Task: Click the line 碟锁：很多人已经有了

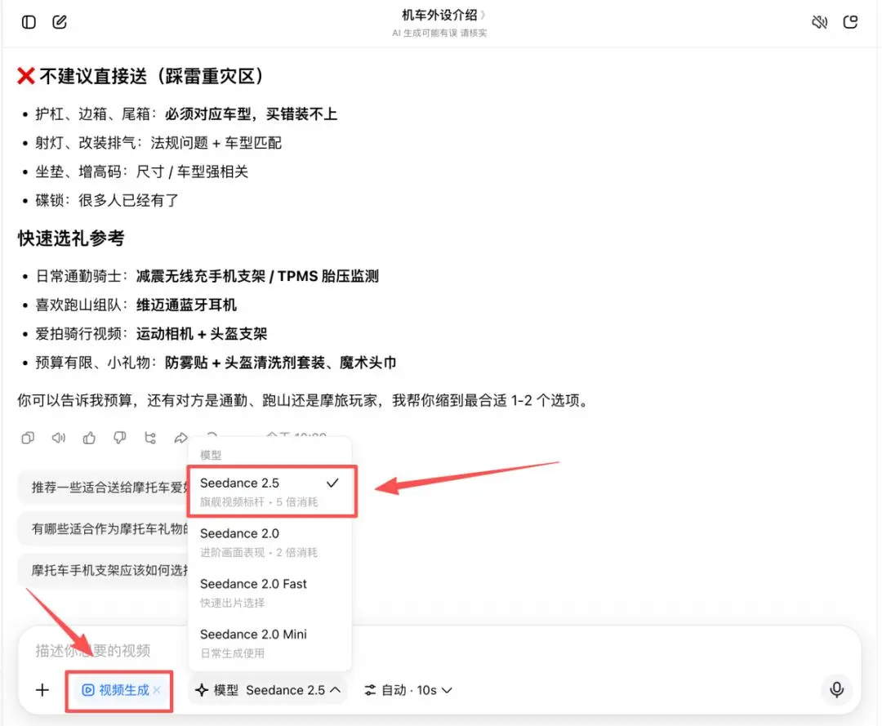Action: (107, 200)
